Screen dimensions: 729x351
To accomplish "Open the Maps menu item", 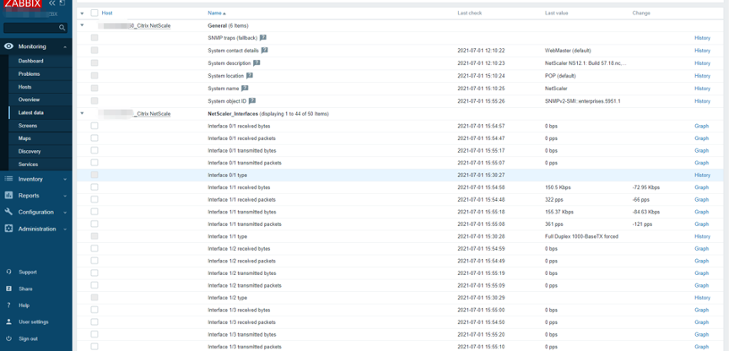I will [24, 138].
